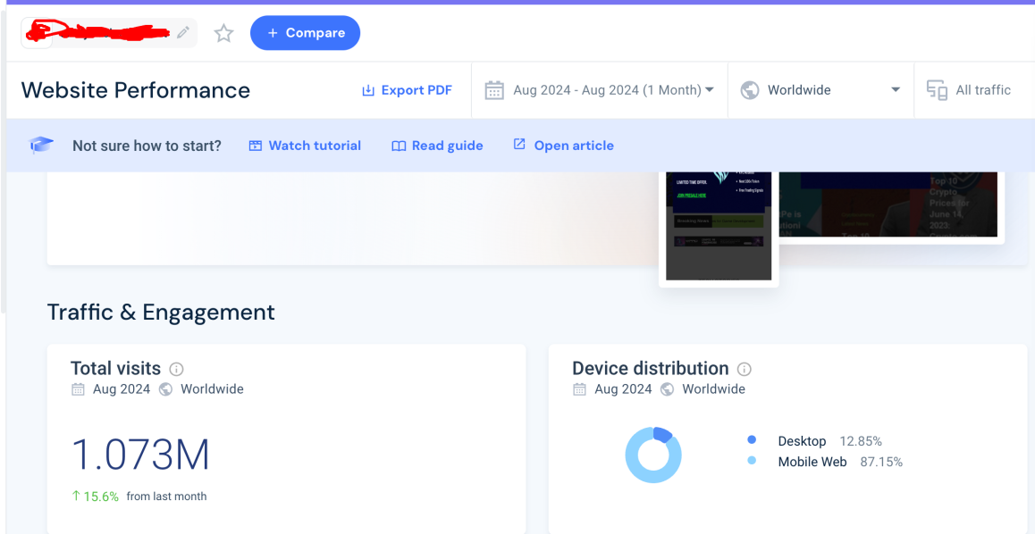The image size is (1035, 534).
Task: Click the calendar icon under Device distribution
Action: point(579,389)
